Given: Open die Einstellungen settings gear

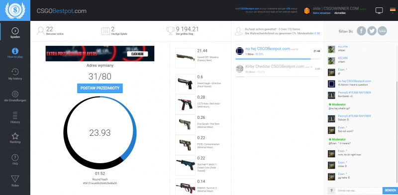Looking at the screenshot, I should (15, 96).
